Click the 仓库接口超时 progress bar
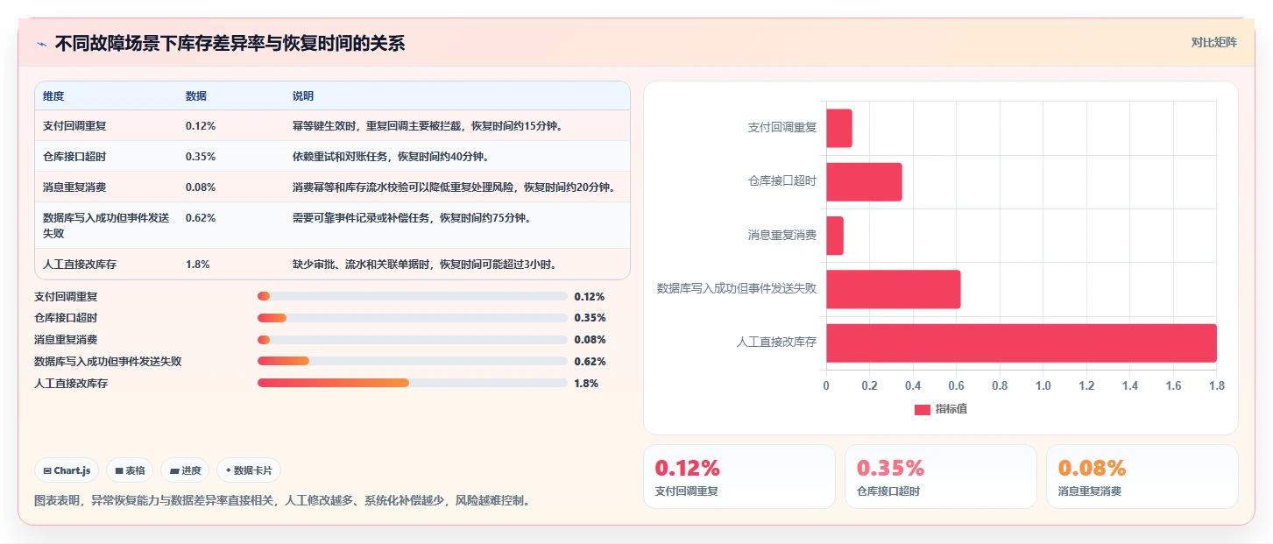 pyautogui.click(x=412, y=318)
